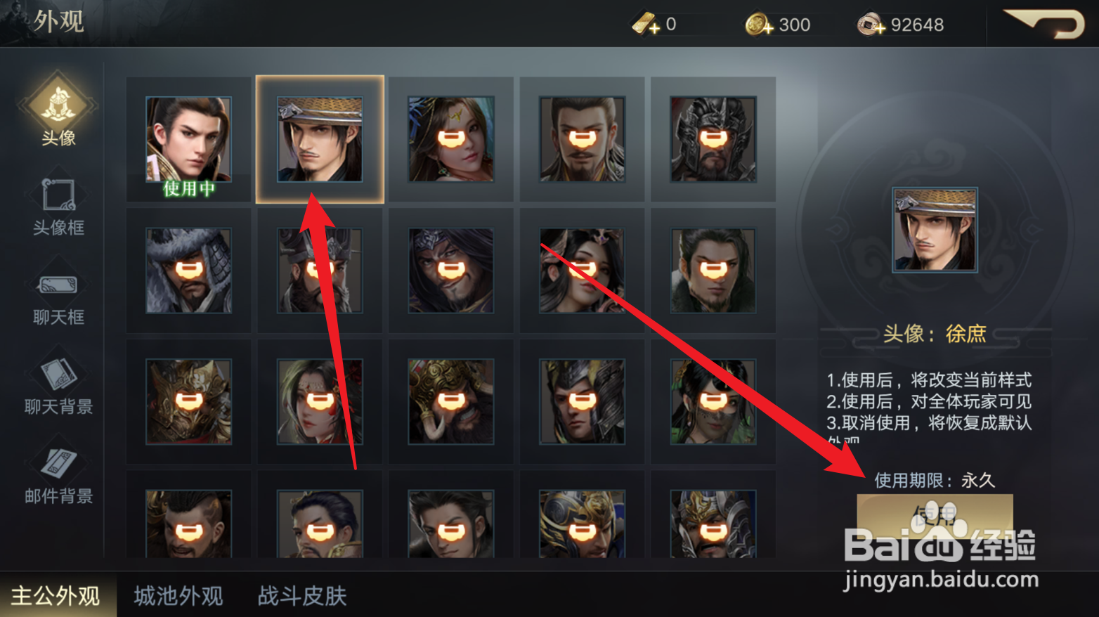Switch to the 战斗皮肤 tab
Screen dimensions: 1099x617
click(x=302, y=596)
